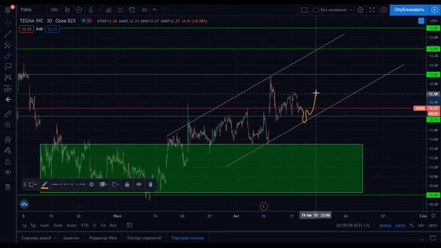Delete the selected drawing in floating toolbar
This screenshot has width=441, height=248.
tap(150, 185)
